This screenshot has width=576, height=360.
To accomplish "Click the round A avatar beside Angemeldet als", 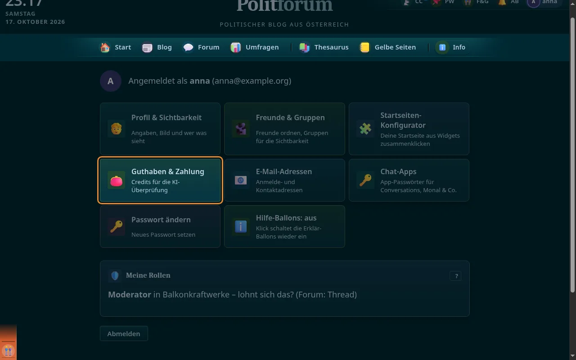I will 111,81.
